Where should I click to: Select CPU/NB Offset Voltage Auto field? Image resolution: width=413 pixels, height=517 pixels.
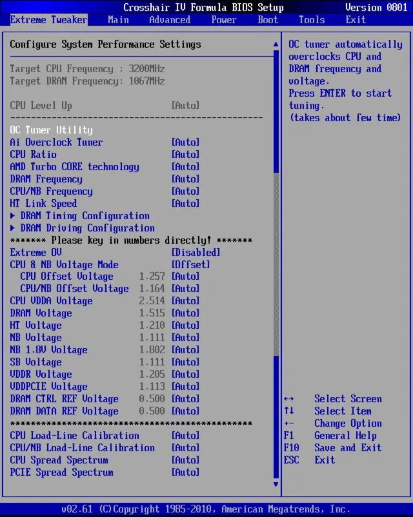(185, 289)
